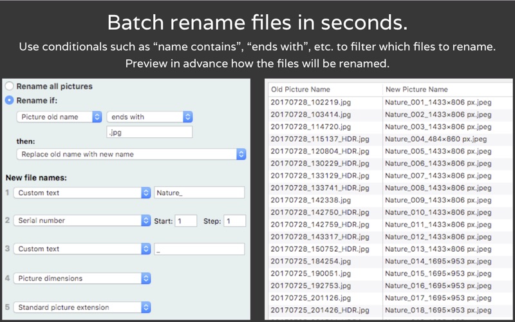Open the first Custom text dropdown in row 1
The image size is (515, 322).
[x=82, y=193]
